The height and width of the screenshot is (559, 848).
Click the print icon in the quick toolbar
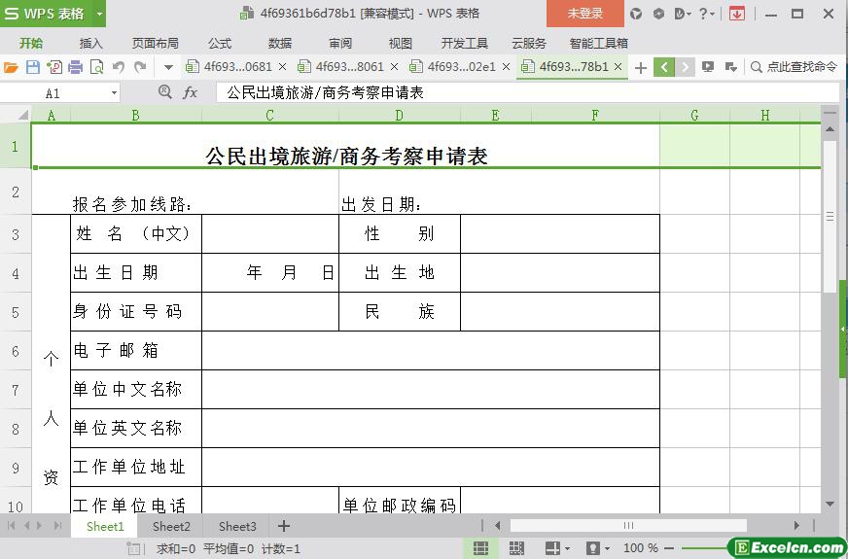[75, 67]
